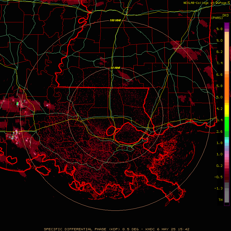This screenshot has height=231, width=231.
Task: Click the 9.0 value on the color scale
Action: pyautogui.click(x=219, y=40)
